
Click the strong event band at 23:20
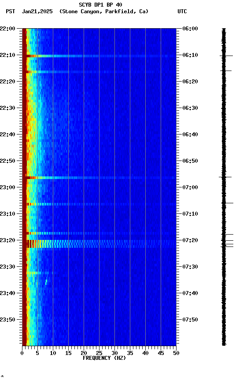[99, 244]
